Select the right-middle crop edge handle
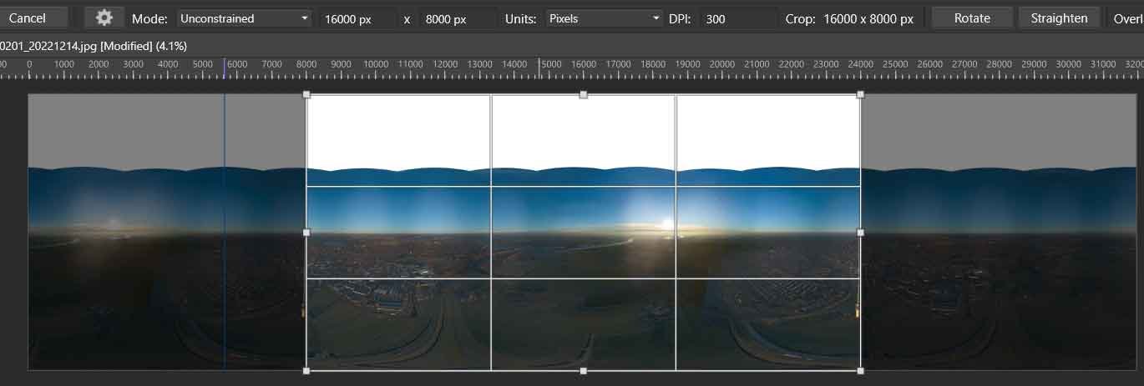Image resolution: width=1144 pixels, height=386 pixels. [860, 233]
